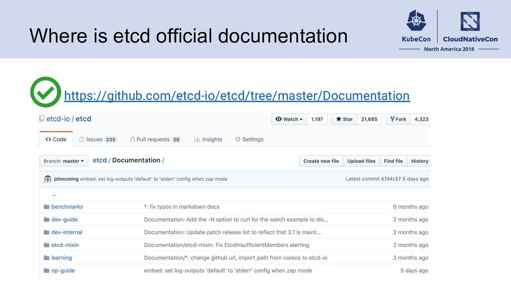This screenshot has height=287, width=511.
Task: Click the op-guide folder icon
Action: [46, 271]
